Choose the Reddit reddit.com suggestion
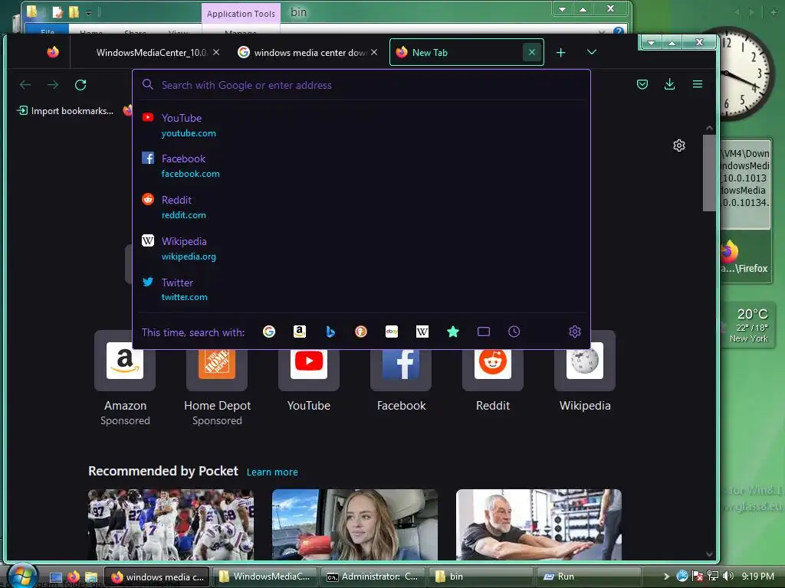 pyautogui.click(x=362, y=207)
